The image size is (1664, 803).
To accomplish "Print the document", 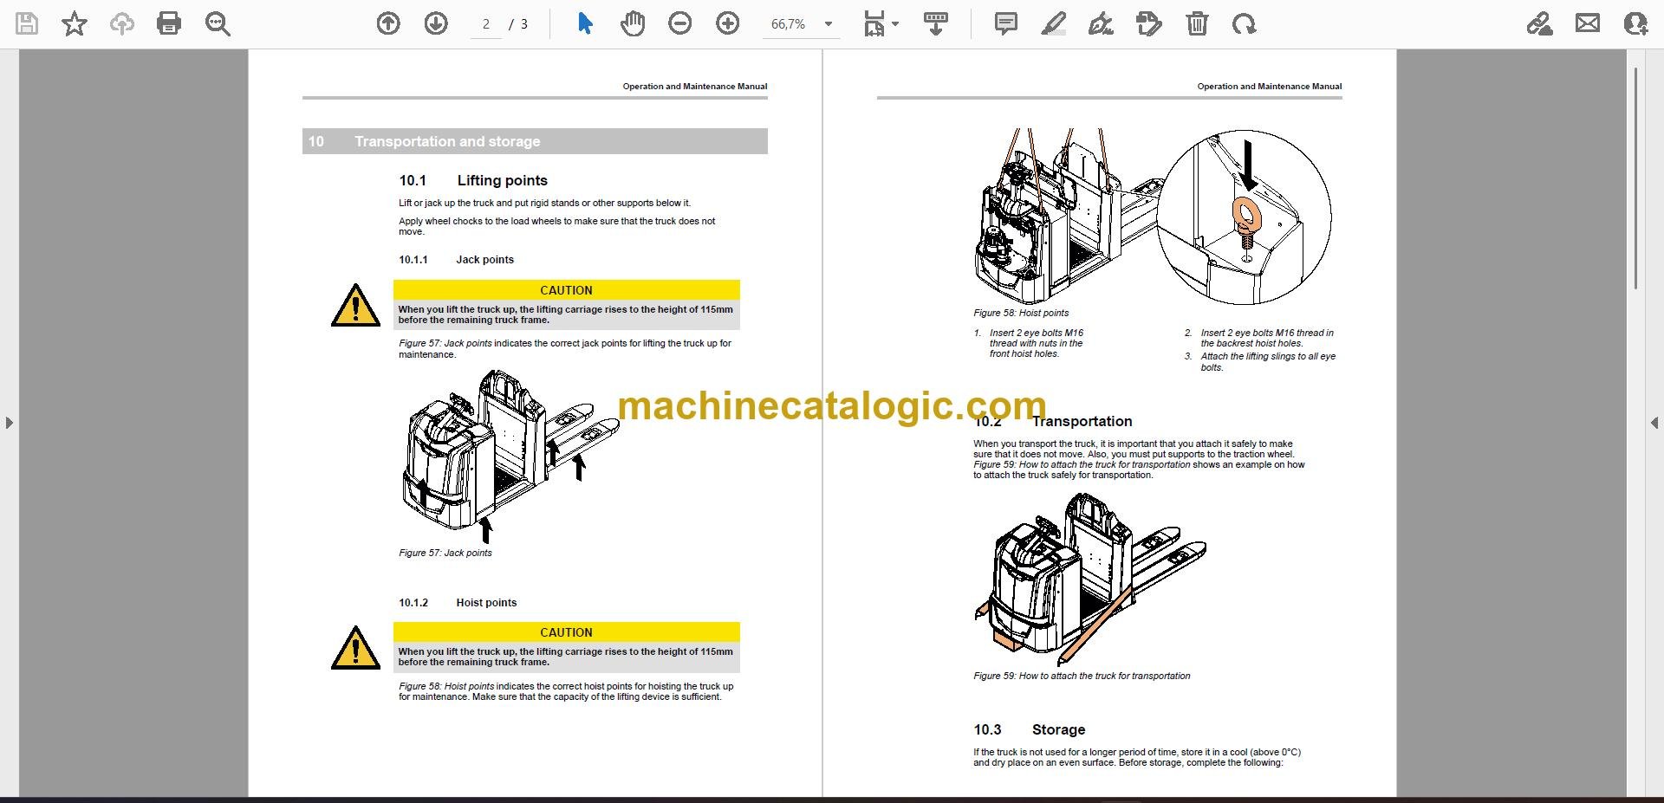I will pos(169,23).
